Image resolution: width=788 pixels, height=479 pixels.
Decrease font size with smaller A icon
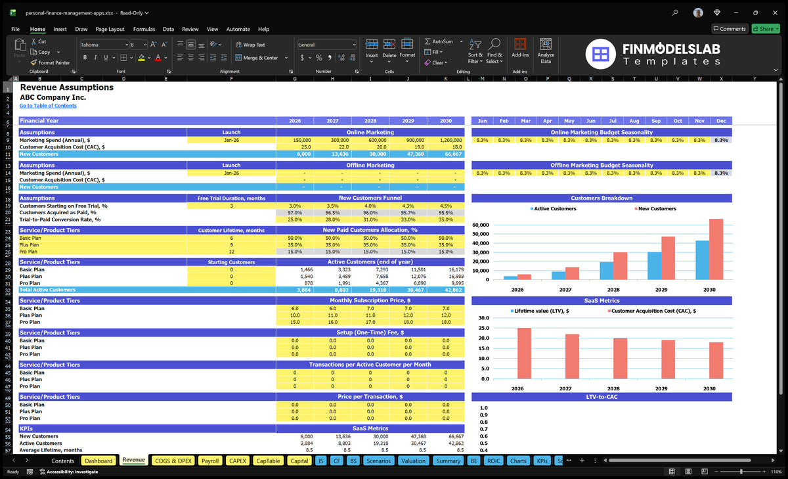(x=164, y=44)
